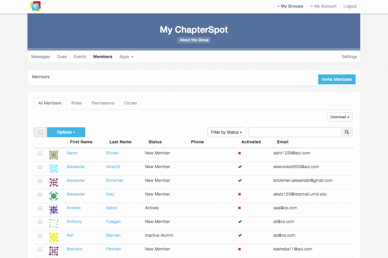The image size is (388, 258).
Task: Check the box for Brandon Perlman
Action: click(x=40, y=249)
